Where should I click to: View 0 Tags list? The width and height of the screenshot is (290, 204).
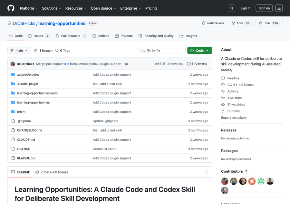coord(63,51)
